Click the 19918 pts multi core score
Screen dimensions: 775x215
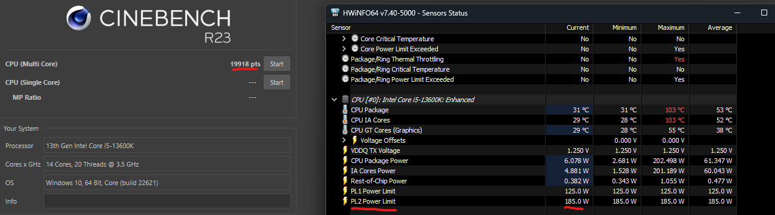[x=245, y=64]
